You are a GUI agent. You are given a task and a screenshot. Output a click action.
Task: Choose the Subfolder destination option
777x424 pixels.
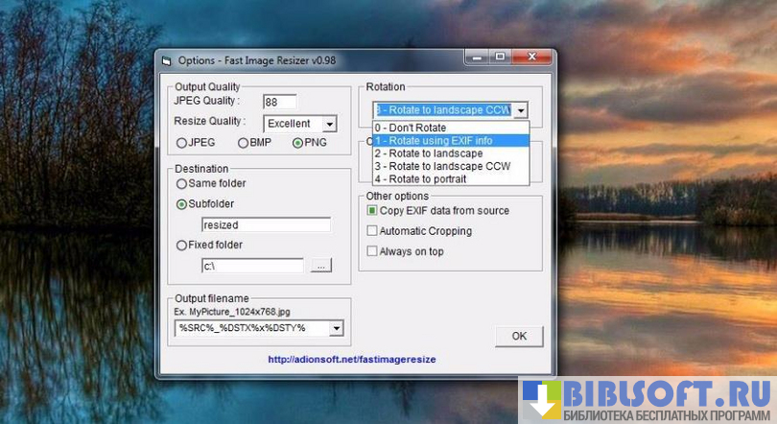coord(181,204)
